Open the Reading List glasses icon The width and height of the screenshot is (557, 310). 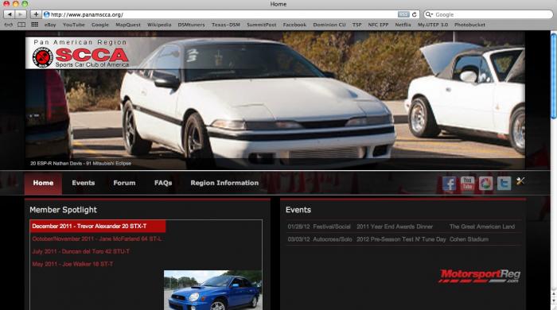click(8, 25)
